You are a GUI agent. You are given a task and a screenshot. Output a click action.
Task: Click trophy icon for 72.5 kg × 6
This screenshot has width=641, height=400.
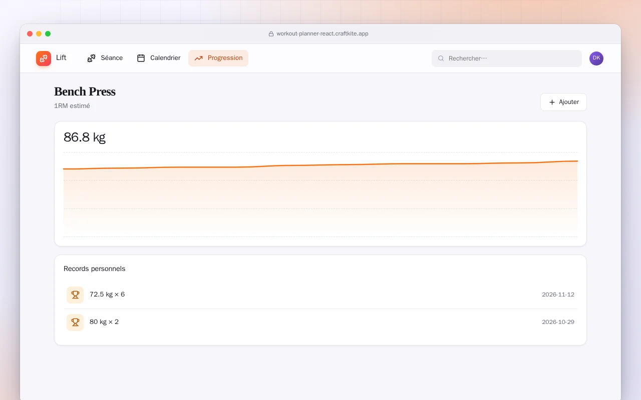point(75,295)
